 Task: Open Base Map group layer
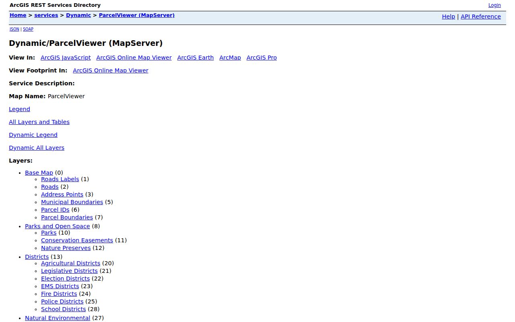[x=39, y=173]
